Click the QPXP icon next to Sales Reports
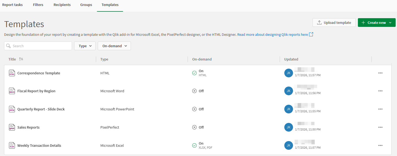This screenshot has width=397, height=156. (x=12, y=127)
